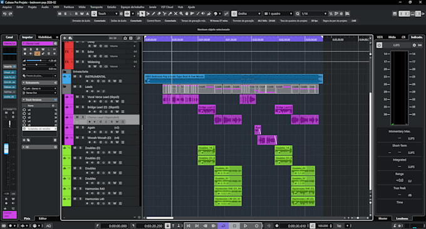
Task: Select the INSTRUMENTAL audio event in timeline
Action: [234, 79]
